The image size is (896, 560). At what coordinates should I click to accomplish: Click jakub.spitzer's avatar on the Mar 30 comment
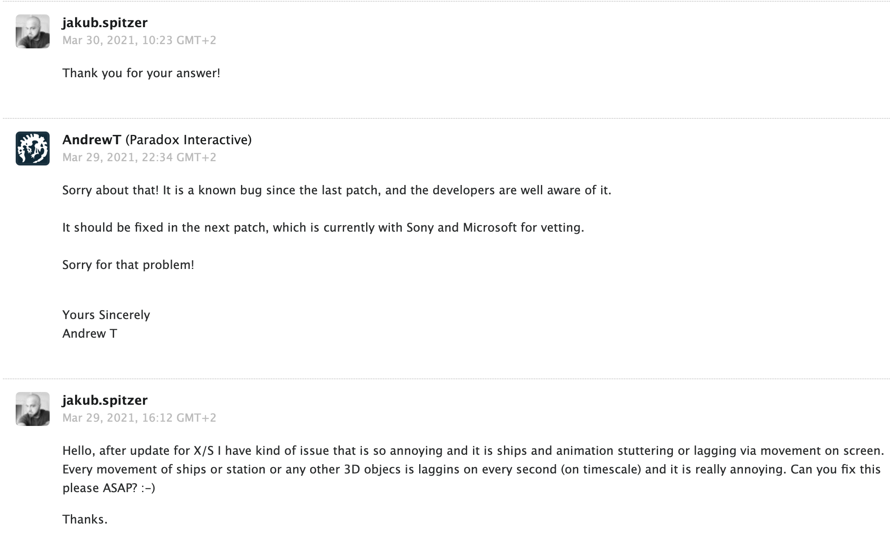[x=33, y=31]
